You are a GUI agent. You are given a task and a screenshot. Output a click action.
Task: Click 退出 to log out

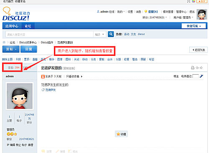point(192,12)
